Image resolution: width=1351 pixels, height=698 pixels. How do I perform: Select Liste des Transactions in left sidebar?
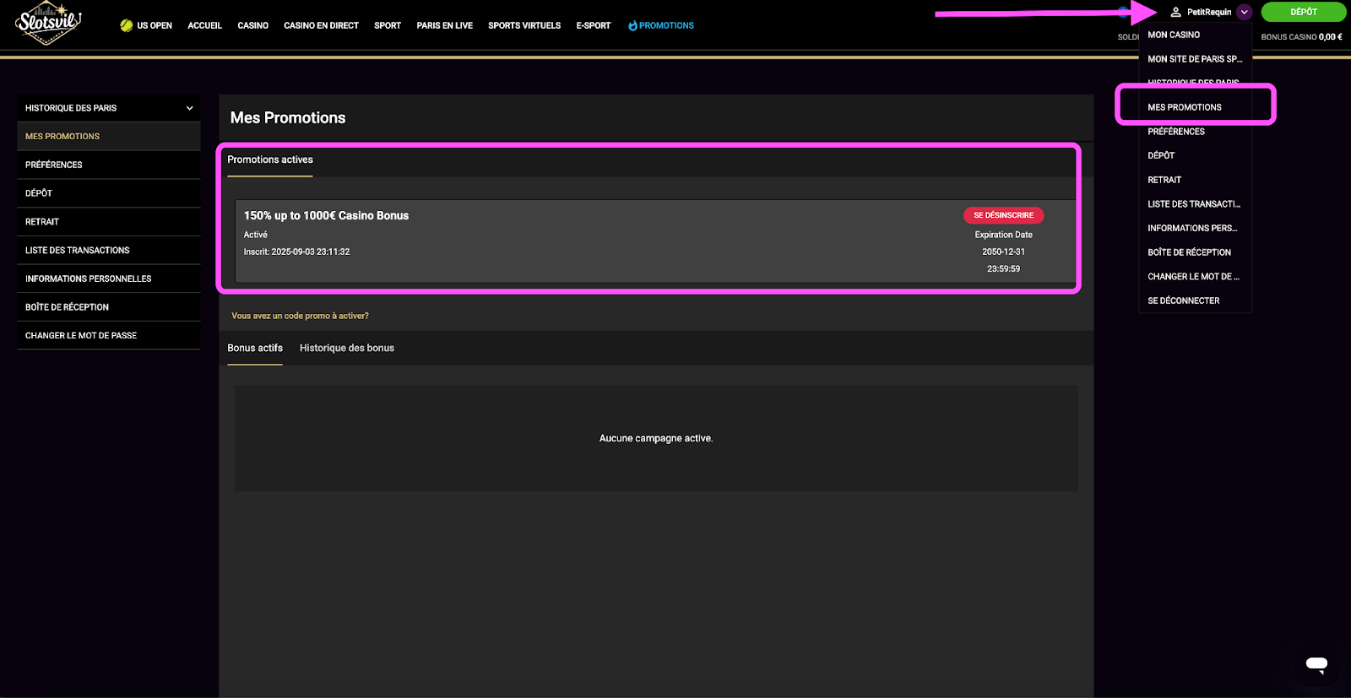pos(77,251)
